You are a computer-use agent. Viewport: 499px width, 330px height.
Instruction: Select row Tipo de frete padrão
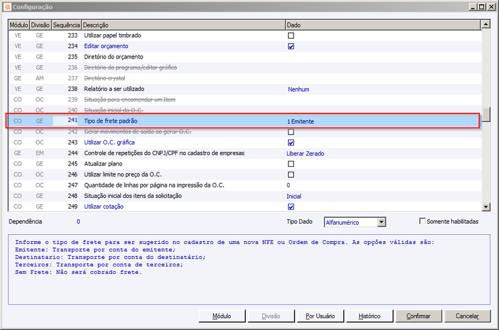point(243,121)
